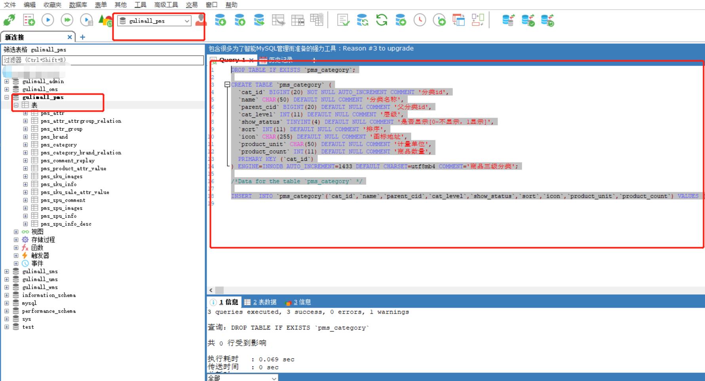Select the test database
Screen dimensions: 705x381
tap(28, 327)
